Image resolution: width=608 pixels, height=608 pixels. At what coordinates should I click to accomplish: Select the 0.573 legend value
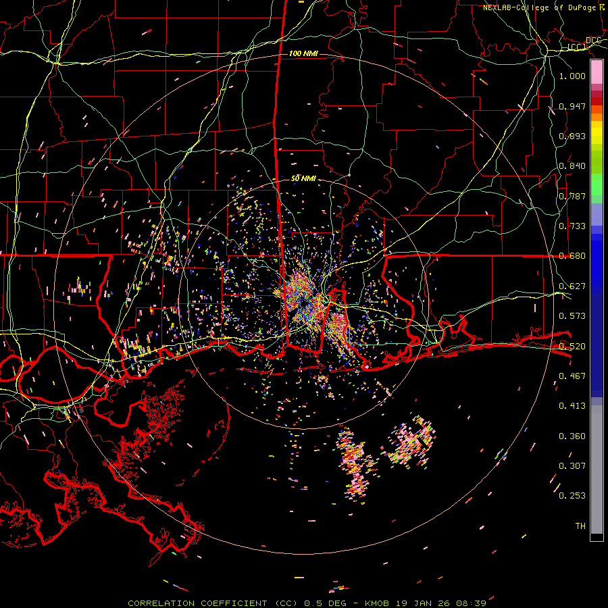tap(572, 316)
